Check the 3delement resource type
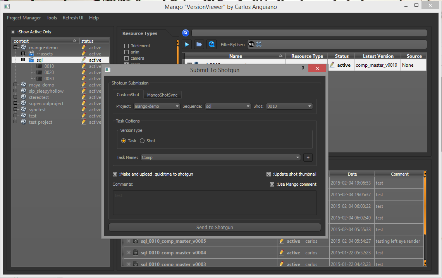The height and width of the screenshot is (278, 442). point(127,46)
